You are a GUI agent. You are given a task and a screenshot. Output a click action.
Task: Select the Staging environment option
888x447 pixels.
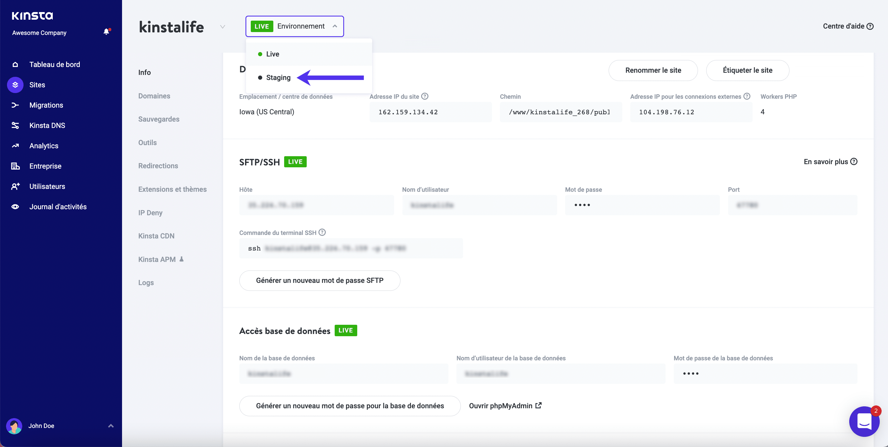(x=278, y=77)
